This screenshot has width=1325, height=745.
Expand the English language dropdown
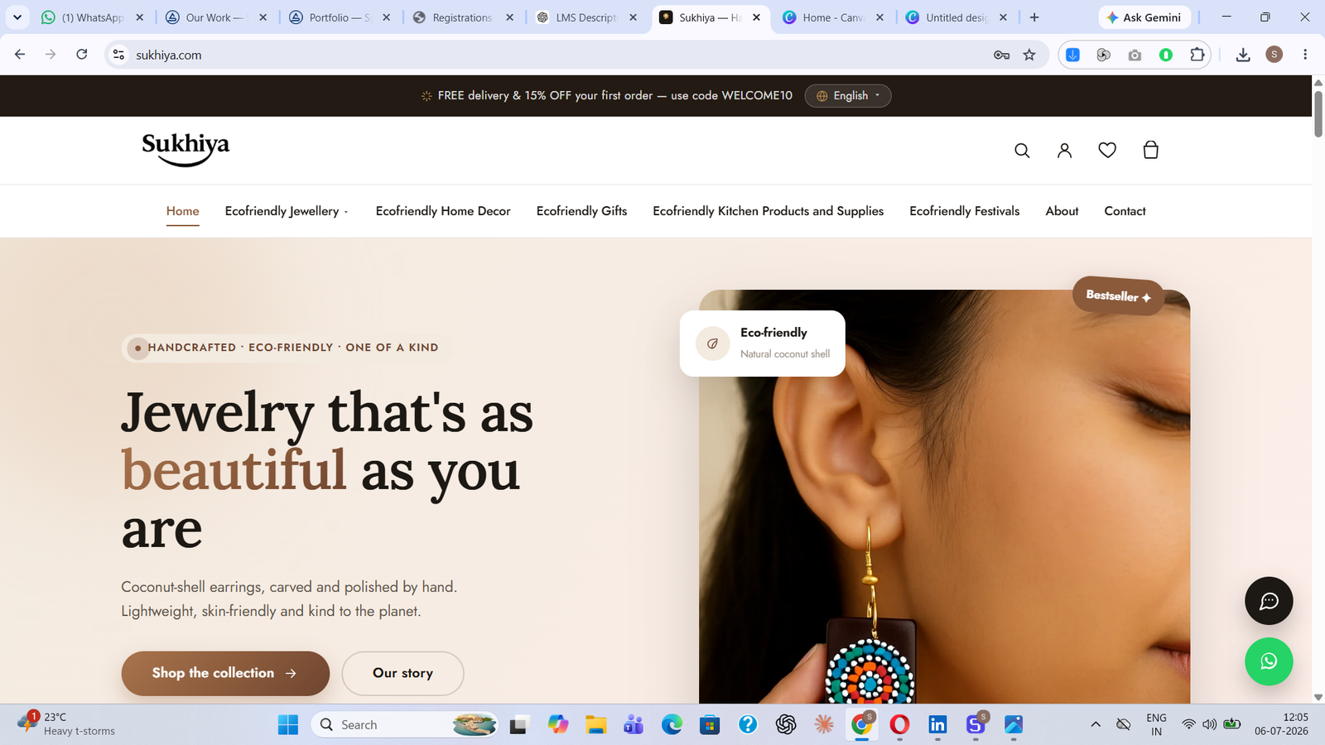point(848,96)
